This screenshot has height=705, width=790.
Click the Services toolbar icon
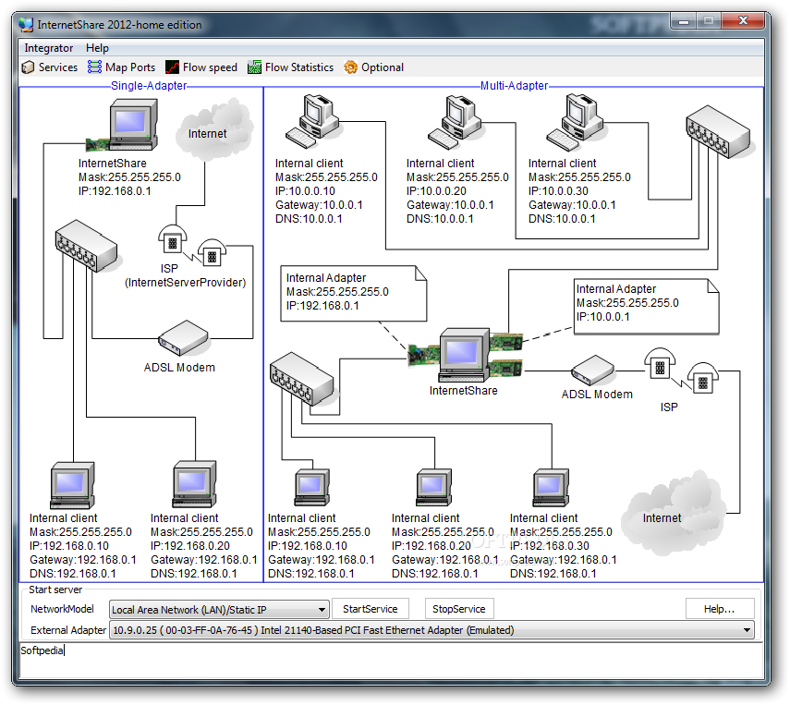click(x=29, y=67)
